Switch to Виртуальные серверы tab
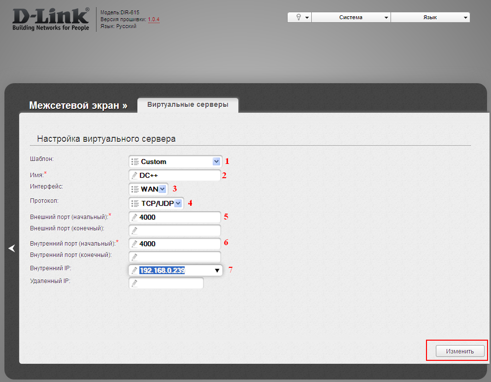The width and height of the screenshot is (491, 382). tap(188, 104)
